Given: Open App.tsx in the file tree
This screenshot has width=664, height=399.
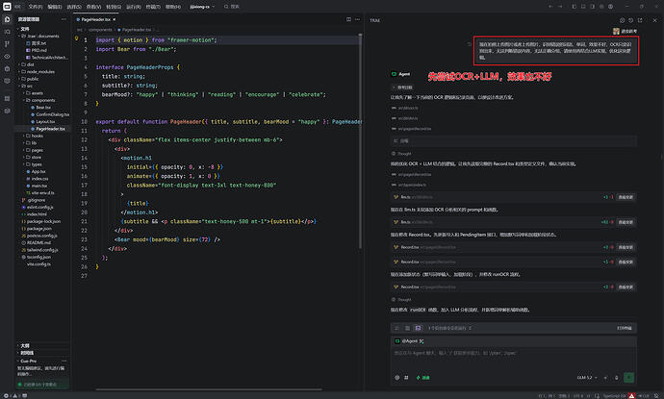Looking at the screenshot, I should [38, 172].
